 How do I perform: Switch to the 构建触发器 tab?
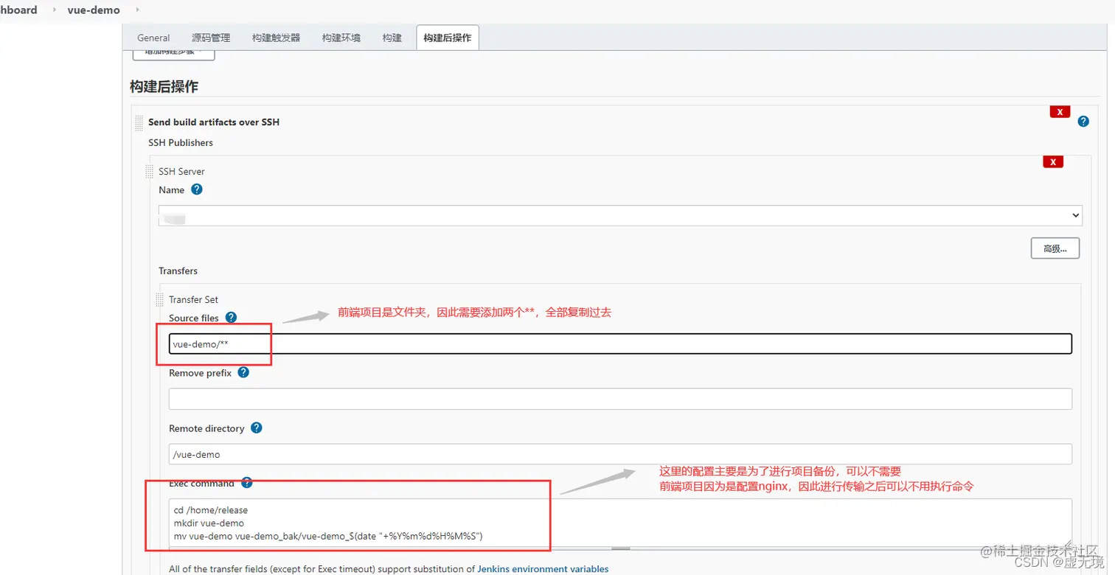pyautogui.click(x=276, y=38)
